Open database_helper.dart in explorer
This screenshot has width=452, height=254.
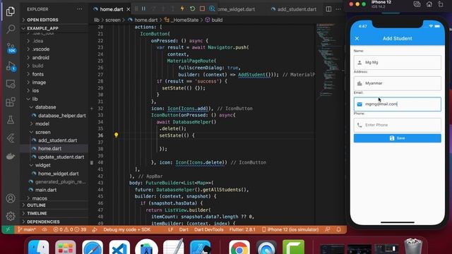(x=62, y=116)
